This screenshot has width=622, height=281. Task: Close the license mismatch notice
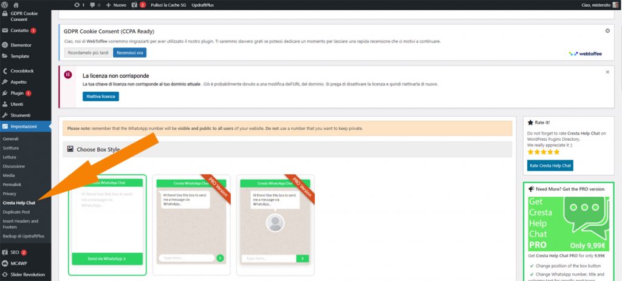(x=607, y=72)
